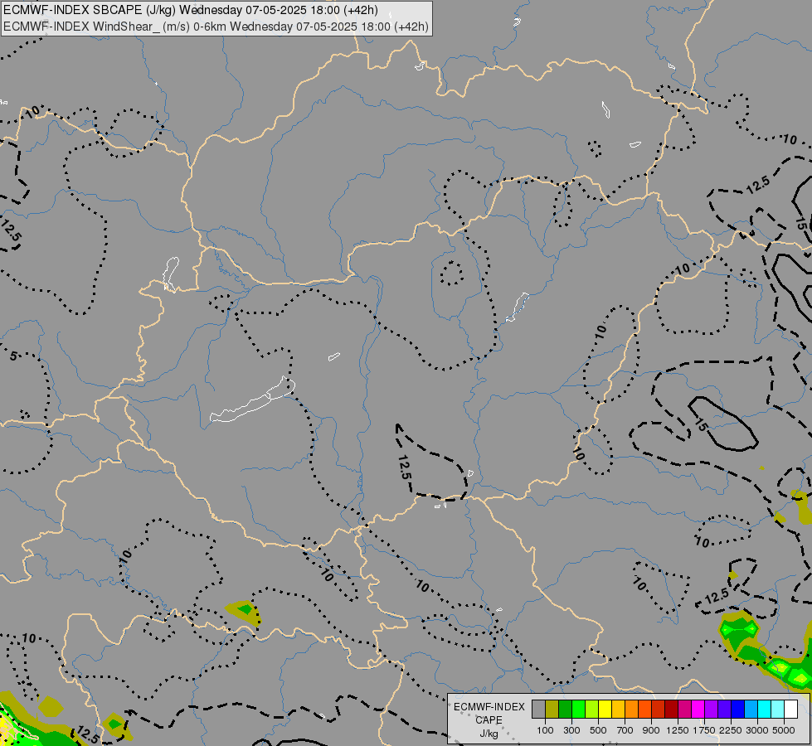Click the legend value 100
Viewport: 812px width, 746px height.
point(545,730)
